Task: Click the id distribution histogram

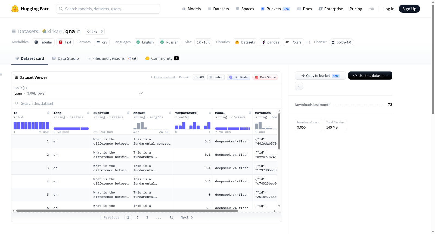Action: (31, 125)
